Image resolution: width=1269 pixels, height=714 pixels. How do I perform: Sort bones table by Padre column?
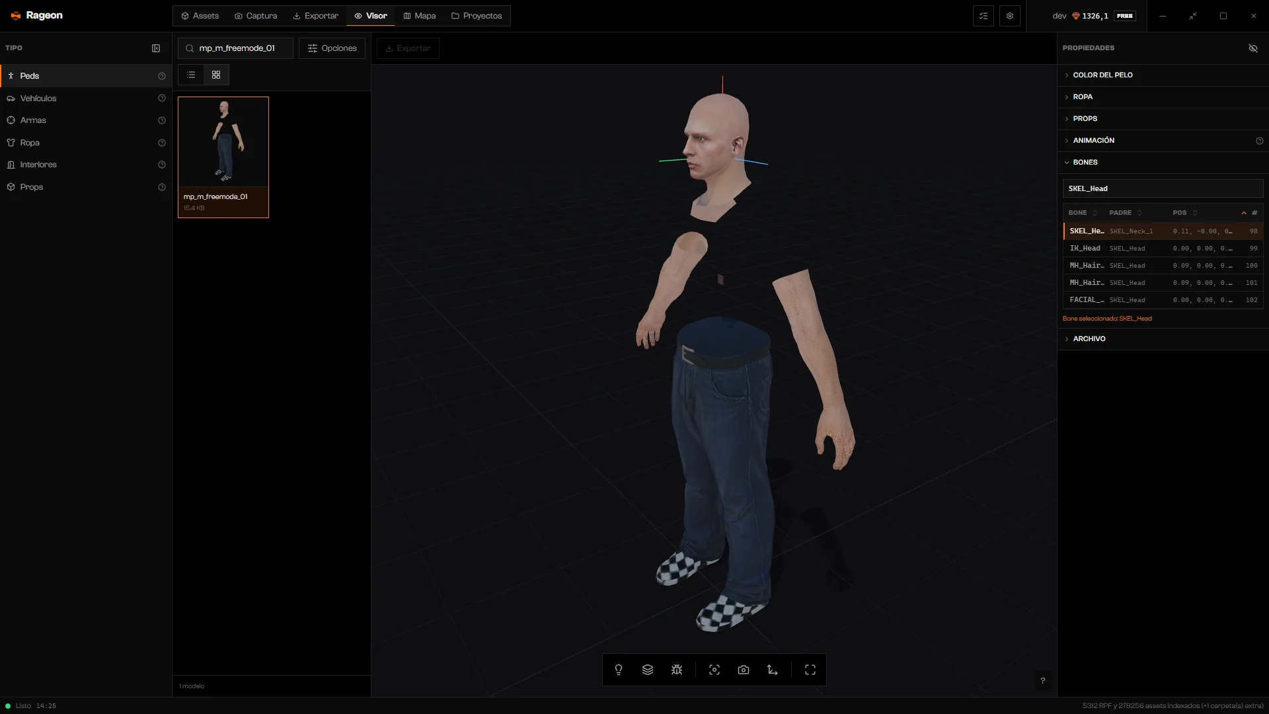(x=1126, y=213)
